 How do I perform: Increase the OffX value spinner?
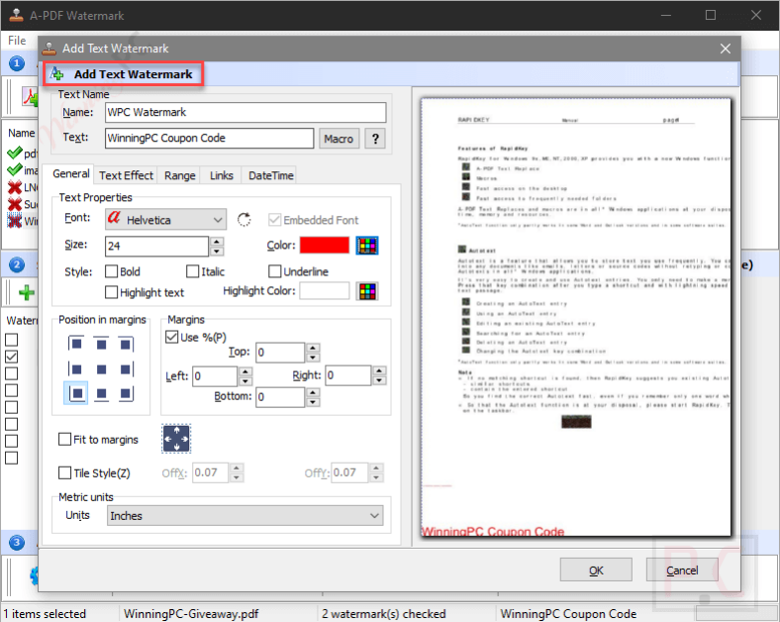(237, 467)
